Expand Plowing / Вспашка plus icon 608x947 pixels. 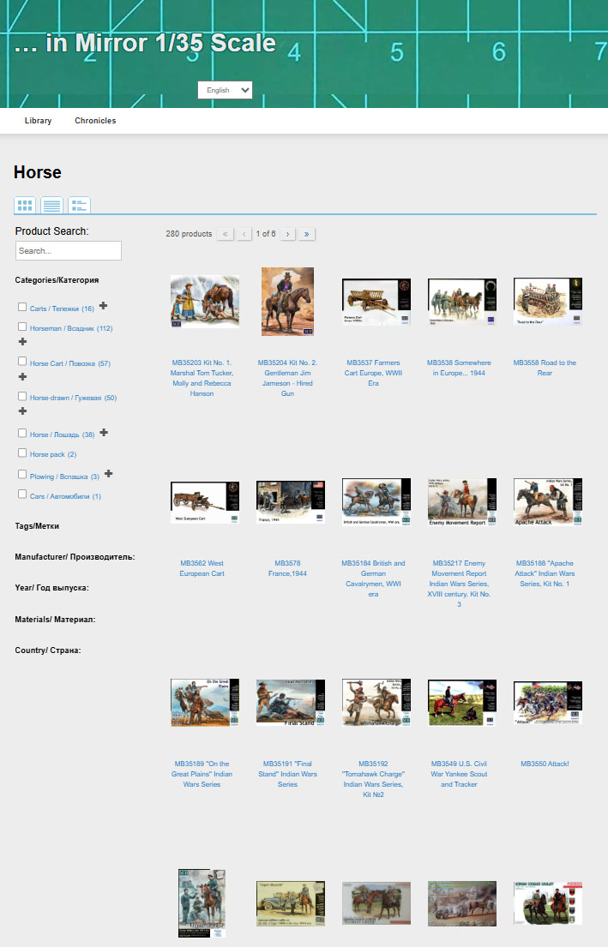pos(109,474)
